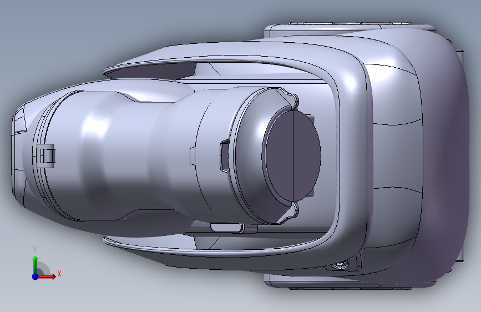
Task: Select the dark circular end cap face
Action: pyautogui.click(x=293, y=155)
